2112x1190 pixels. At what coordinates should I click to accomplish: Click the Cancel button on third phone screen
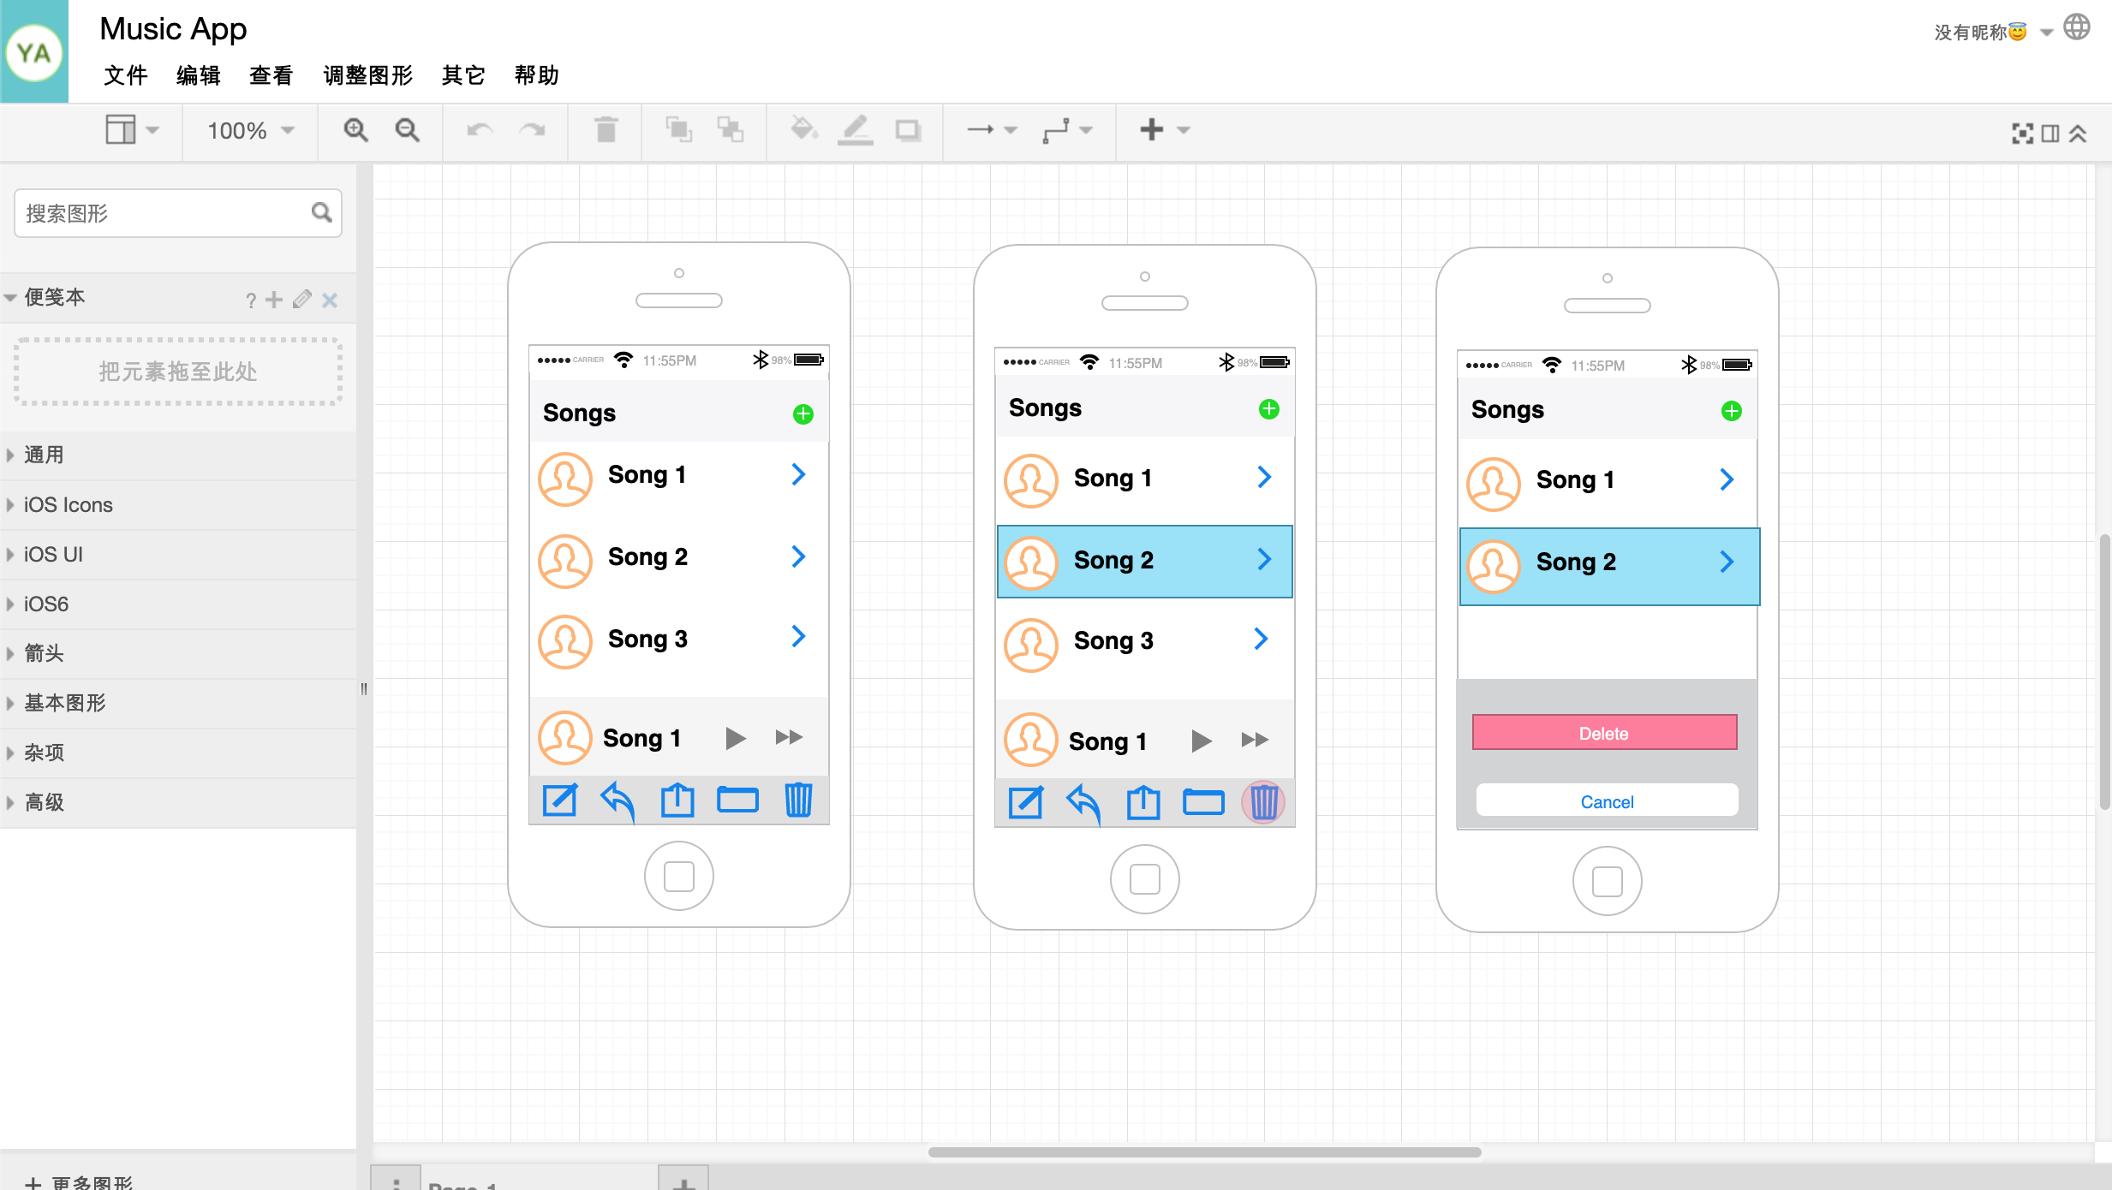click(1606, 801)
